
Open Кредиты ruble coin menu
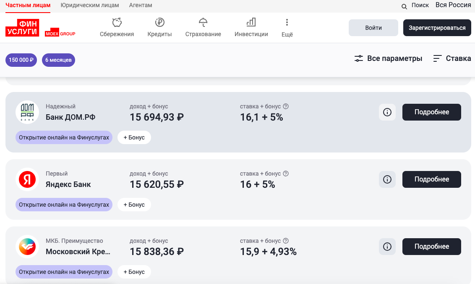point(159,28)
